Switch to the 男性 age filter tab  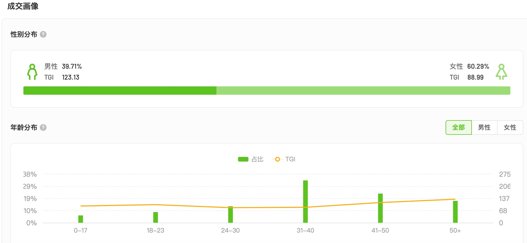click(x=484, y=127)
